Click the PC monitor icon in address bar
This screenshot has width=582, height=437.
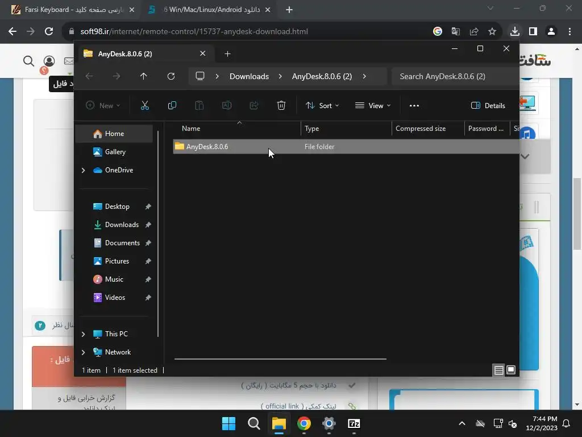tap(200, 76)
